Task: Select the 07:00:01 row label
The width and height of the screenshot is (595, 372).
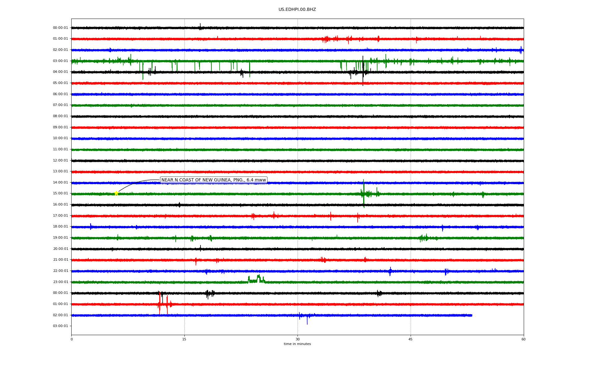Action: 60,105
